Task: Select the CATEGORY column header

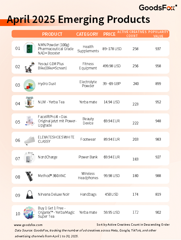Action: point(87,34)
